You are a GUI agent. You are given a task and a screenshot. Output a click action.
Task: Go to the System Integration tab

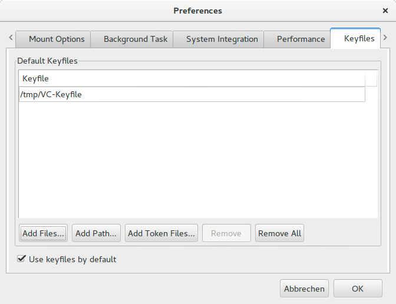(222, 39)
